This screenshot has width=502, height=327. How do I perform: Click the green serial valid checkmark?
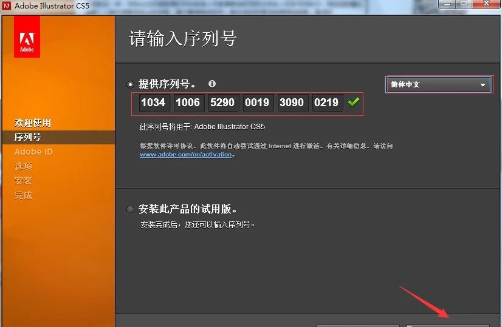coord(354,103)
